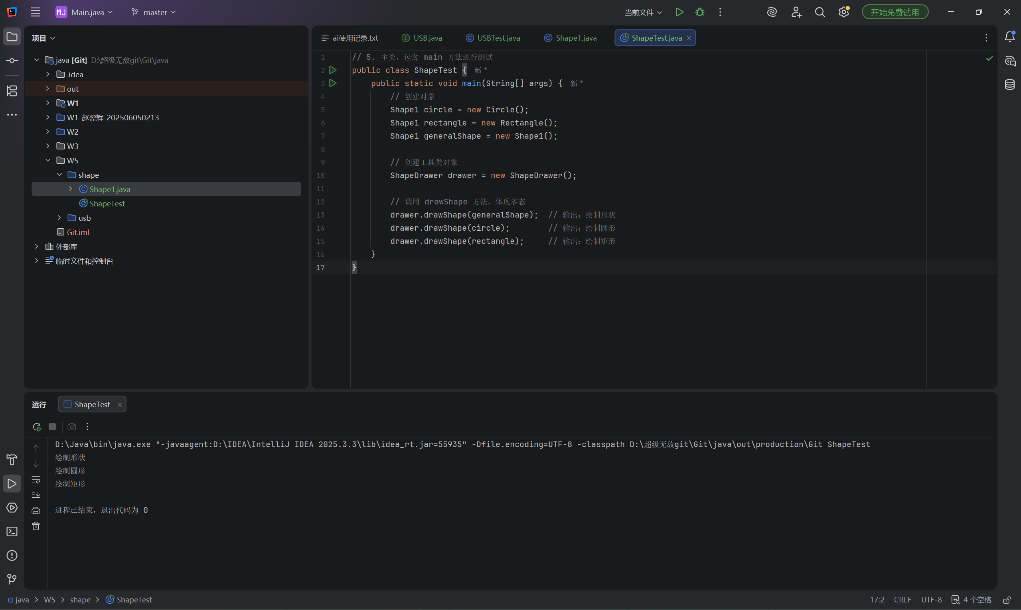Select ShapeTest file in project tree
This screenshot has width=1021, height=610.
coord(107,204)
